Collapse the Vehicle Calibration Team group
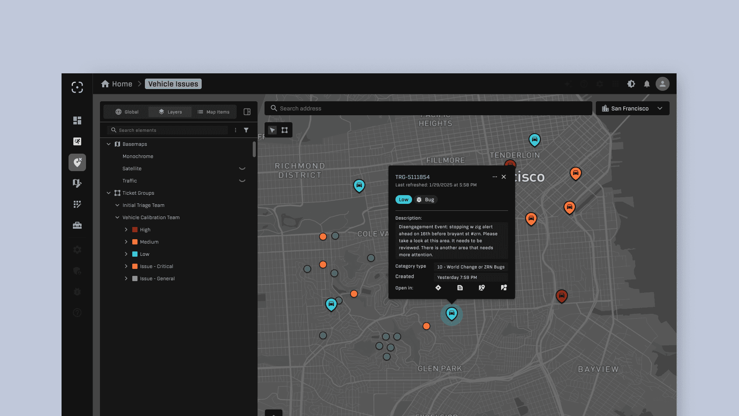Viewport: 739px width, 416px height. coord(117,217)
